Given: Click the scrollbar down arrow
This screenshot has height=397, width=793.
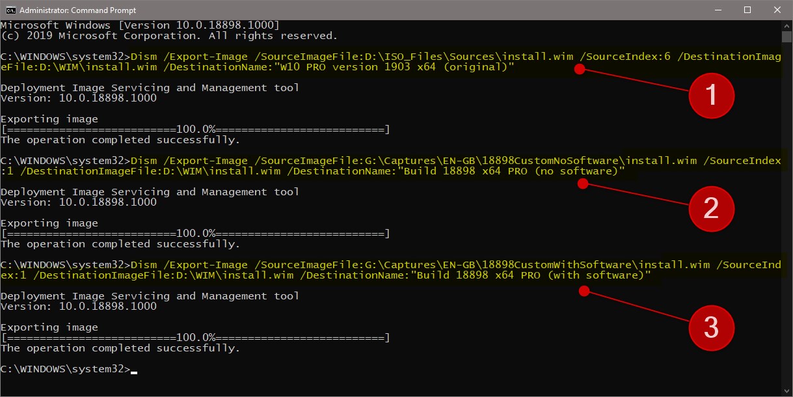Looking at the screenshot, I should [x=788, y=391].
